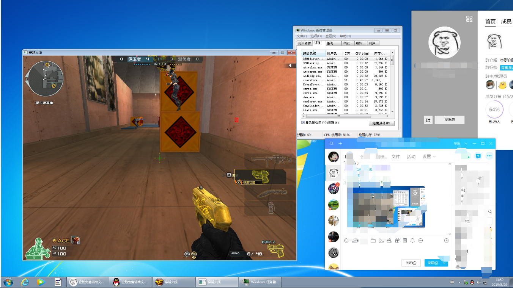Open 文件(F) menu in Task Manager
The width and height of the screenshot is (513, 288).
(x=302, y=36)
